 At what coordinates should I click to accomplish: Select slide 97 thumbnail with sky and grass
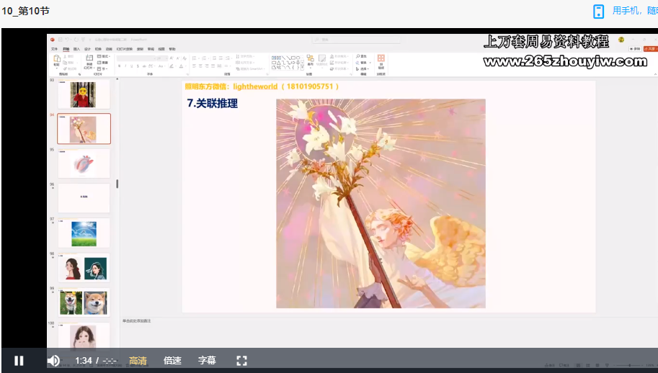pyautogui.click(x=84, y=233)
